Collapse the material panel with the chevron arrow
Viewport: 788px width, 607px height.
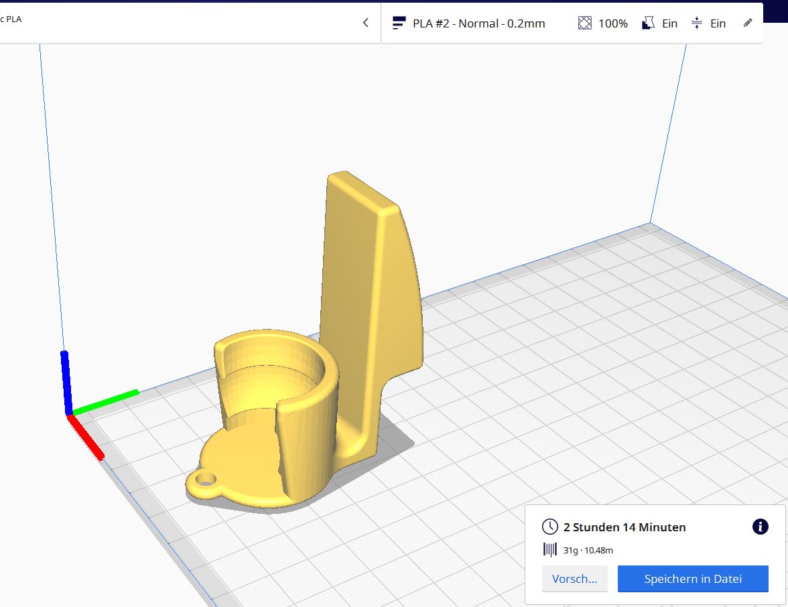(366, 23)
